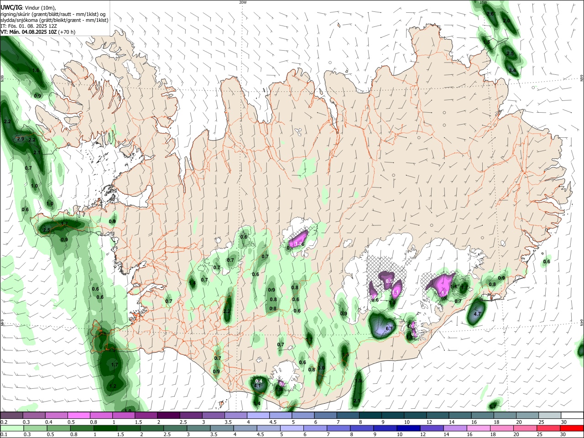Click the 0.1 label under the rain legend
Screen dimensions: 584x438
click(x=4, y=435)
